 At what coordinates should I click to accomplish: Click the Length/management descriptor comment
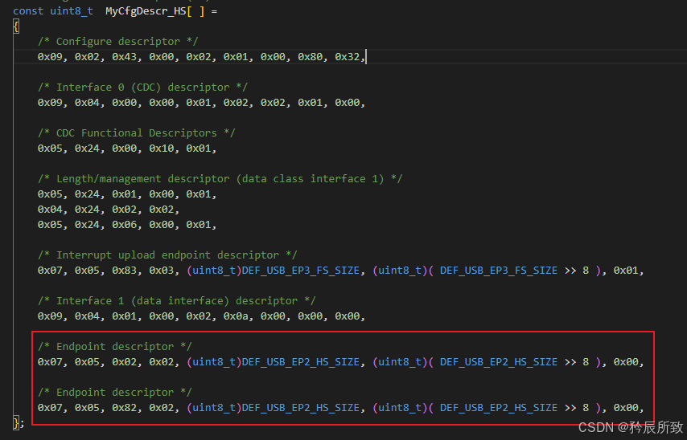pos(220,179)
